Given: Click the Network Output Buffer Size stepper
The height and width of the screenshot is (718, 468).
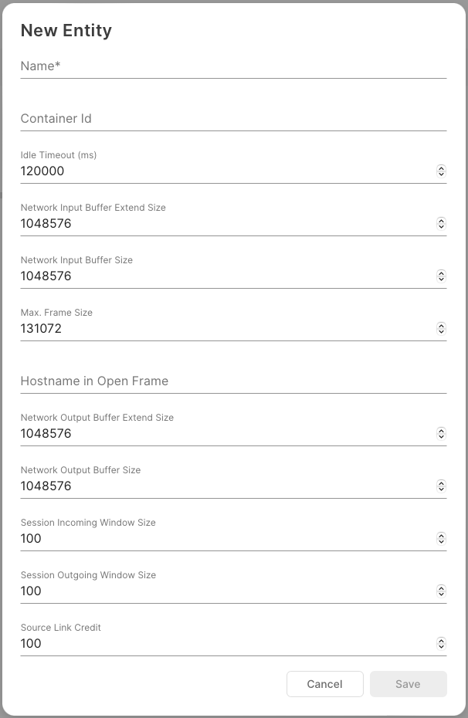Looking at the screenshot, I should coord(441,486).
